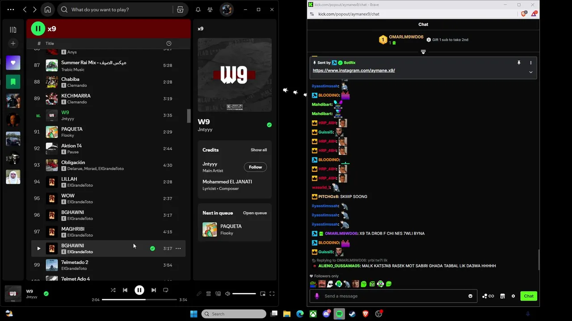Play PAQUETA from Next in queue

click(x=235, y=229)
